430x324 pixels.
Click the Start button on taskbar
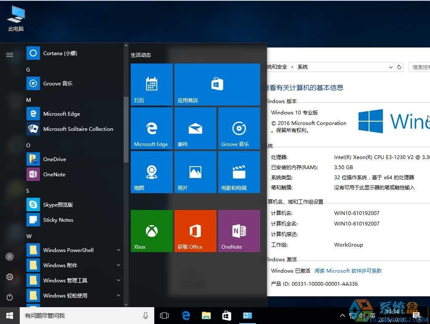[10, 315]
